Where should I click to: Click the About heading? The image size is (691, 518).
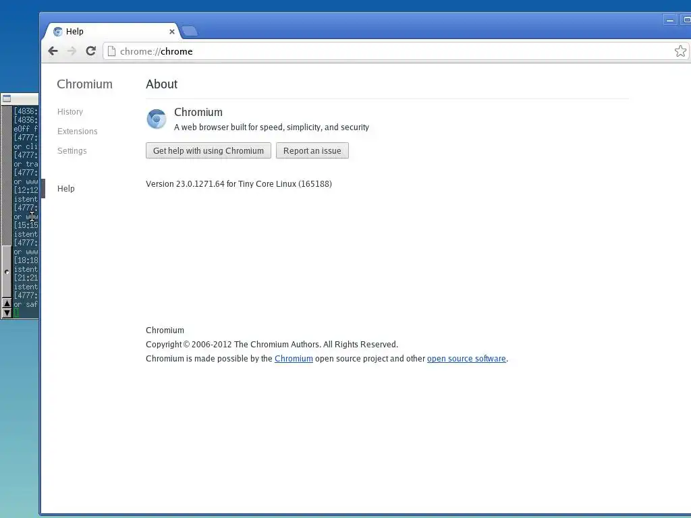pos(162,84)
